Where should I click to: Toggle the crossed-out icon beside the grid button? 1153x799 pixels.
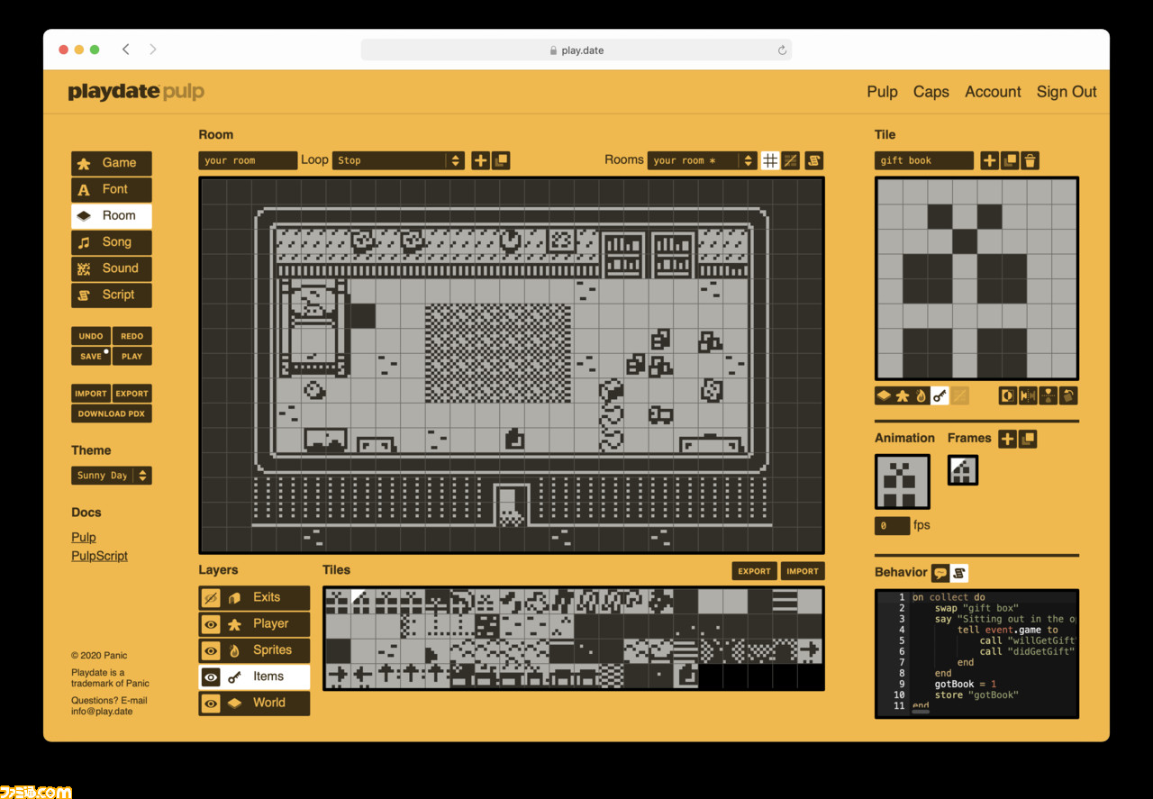[x=791, y=160]
